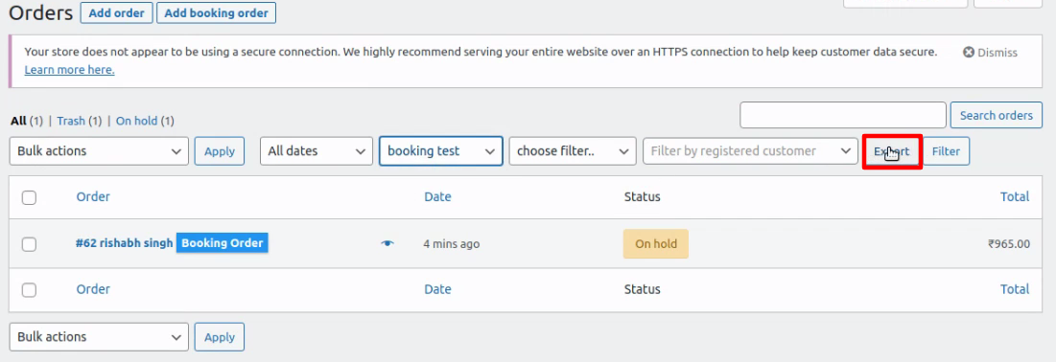Dismiss the HTTPS notice via X icon
This screenshot has height=362, width=1056.
pyautogui.click(x=969, y=53)
